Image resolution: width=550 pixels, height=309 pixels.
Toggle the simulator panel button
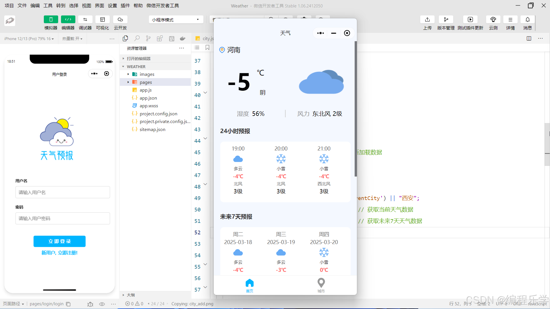[51, 19]
